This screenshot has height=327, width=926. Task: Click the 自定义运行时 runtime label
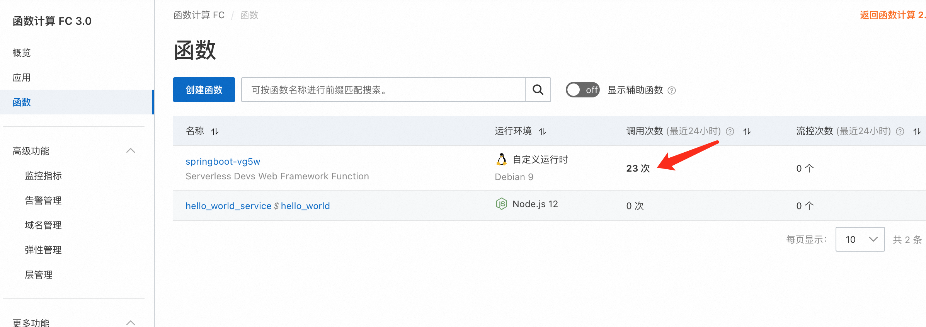pos(540,159)
